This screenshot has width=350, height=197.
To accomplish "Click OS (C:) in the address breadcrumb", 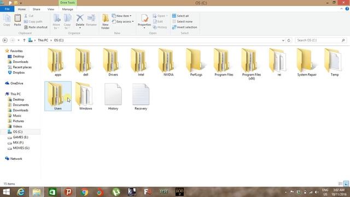I will pos(59,40).
